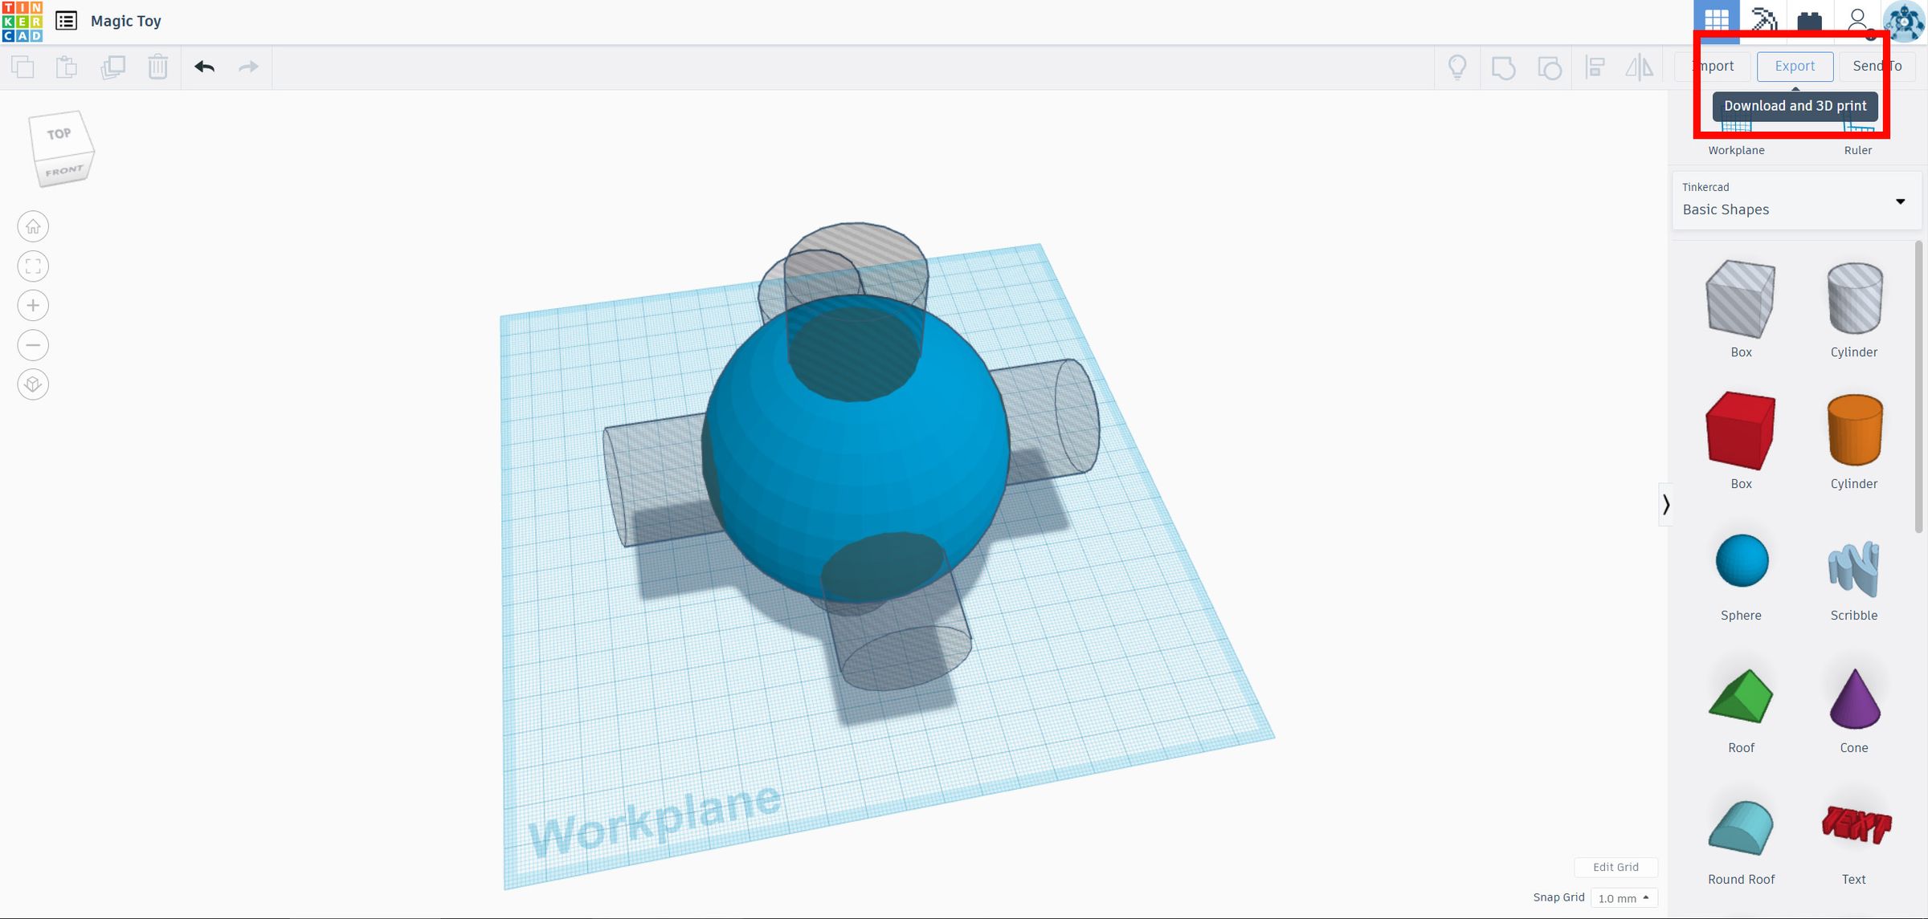Viewport: 1928px width, 919px height.
Task: Click the Tinkercad logo
Action: pos(22,22)
